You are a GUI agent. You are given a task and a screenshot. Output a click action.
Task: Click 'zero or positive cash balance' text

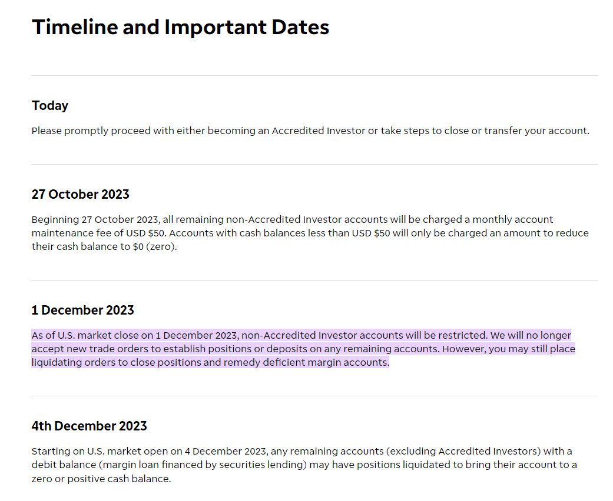(x=101, y=479)
